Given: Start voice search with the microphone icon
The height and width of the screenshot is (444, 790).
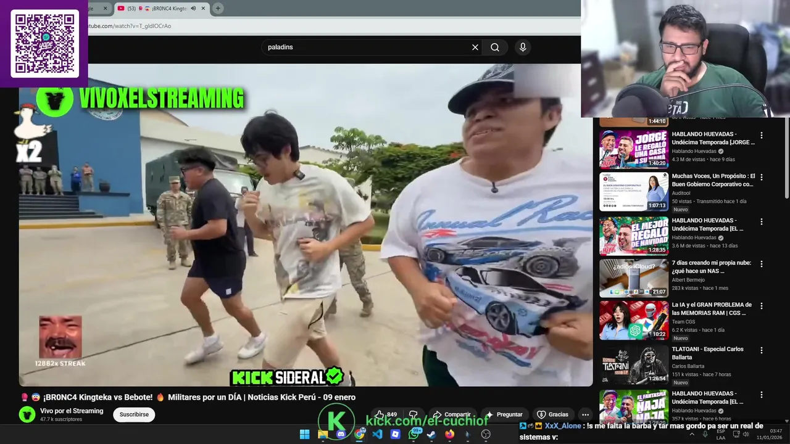Looking at the screenshot, I should 523,47.
